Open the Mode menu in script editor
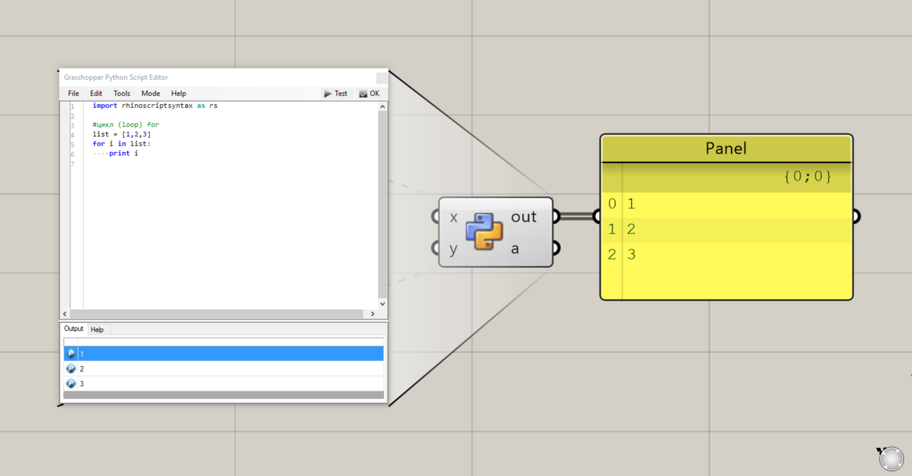This screenshot has height=476, width=912. pos(150,94)
